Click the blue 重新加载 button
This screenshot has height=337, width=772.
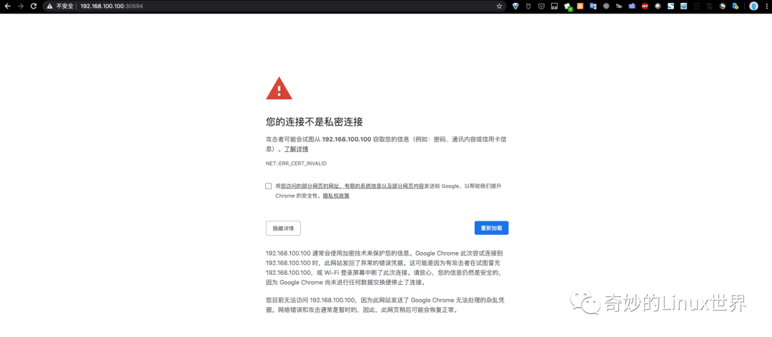coord(491,228)
